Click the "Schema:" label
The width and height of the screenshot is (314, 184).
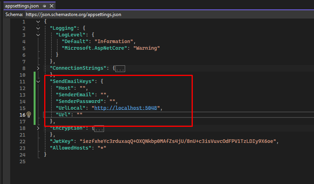click(14, 14)
